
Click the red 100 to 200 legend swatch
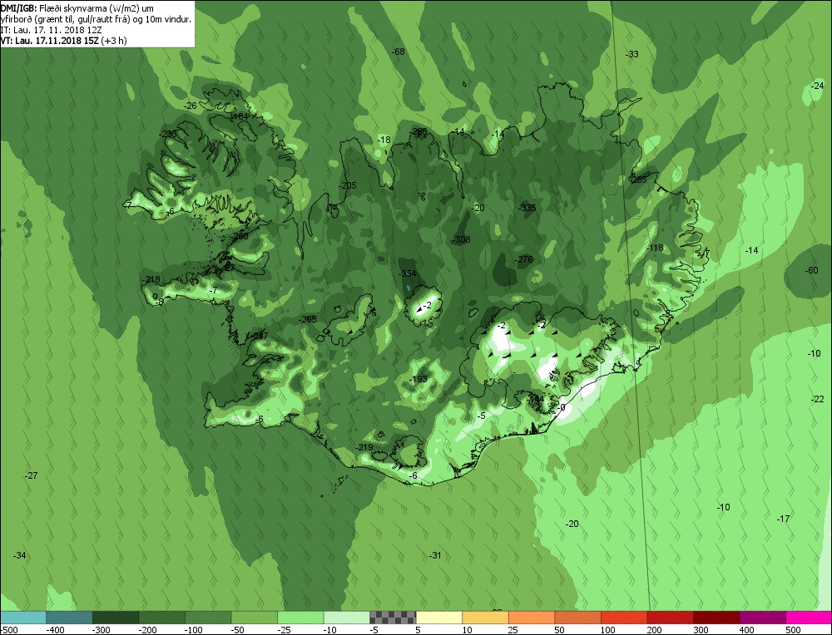(623, 618)
